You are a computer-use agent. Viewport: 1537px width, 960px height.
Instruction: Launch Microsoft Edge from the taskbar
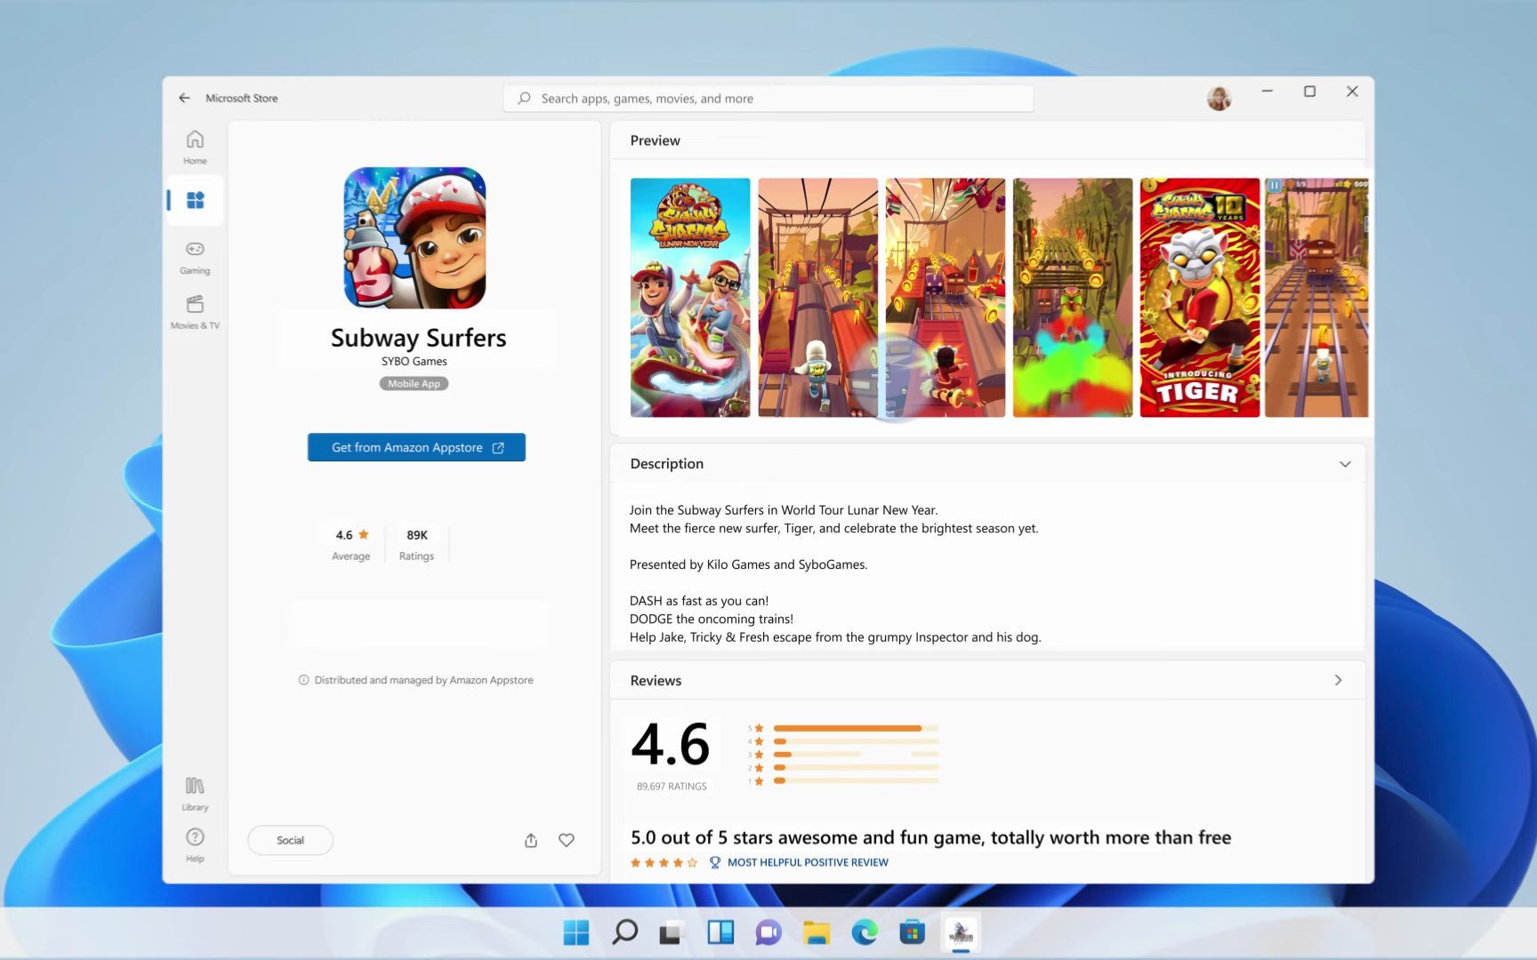865,932
